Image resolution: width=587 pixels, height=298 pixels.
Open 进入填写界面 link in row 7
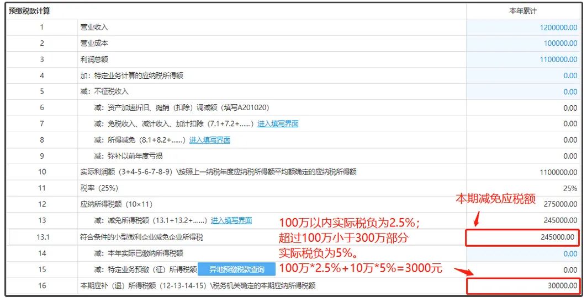click(278, 123)
